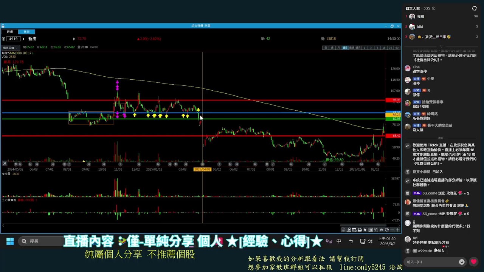Click the 均線 SMA(360) indicator label
This screenshot has height=272, width=484.
(x=17, y=53)
